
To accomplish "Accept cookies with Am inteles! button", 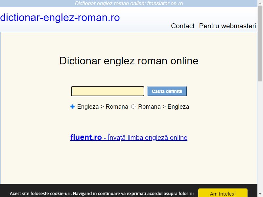I will (223, 193).
